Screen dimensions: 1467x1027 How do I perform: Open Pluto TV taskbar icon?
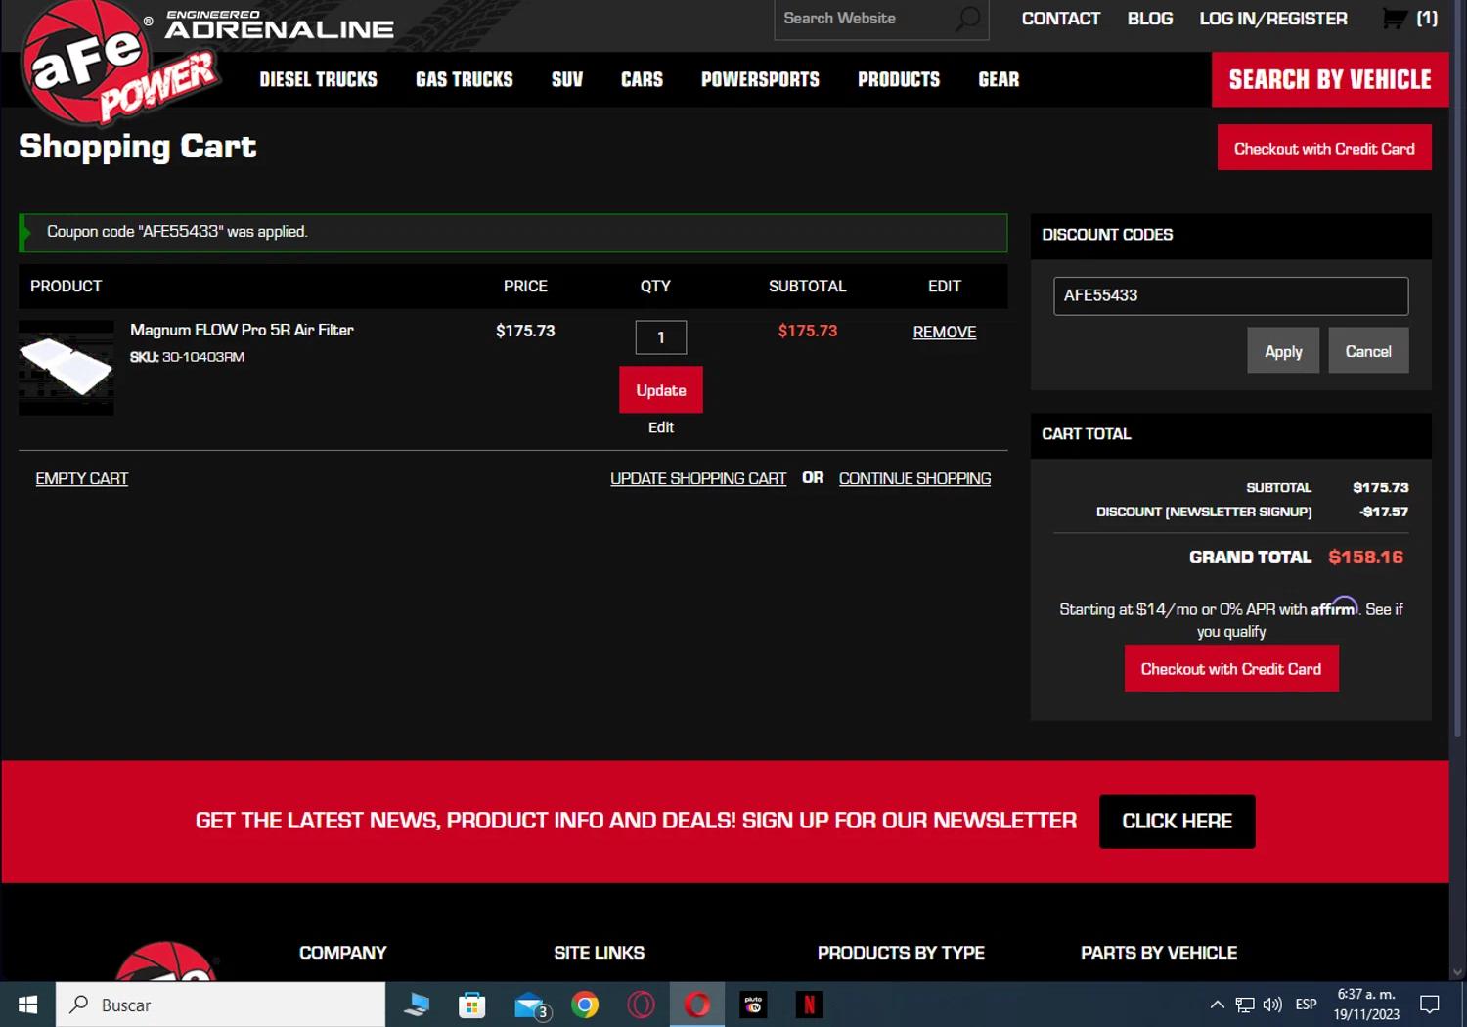click(x=753, y=1005)
